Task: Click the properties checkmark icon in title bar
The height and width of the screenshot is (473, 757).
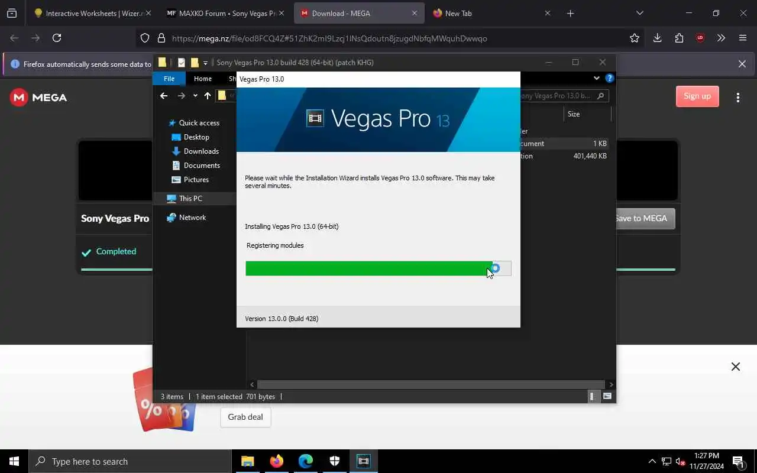Action: click(x=182, y=63)
